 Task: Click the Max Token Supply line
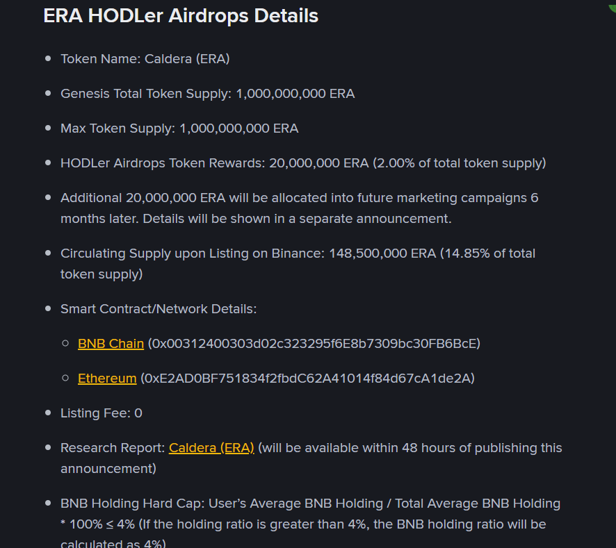tap(179, 128)
